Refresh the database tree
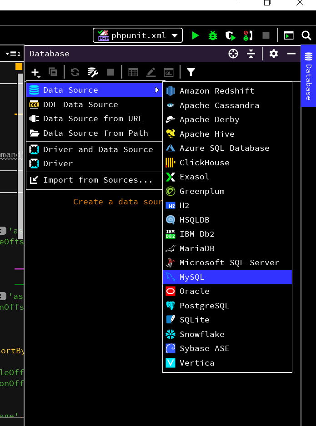Image resolution: width=316 pixels, height=426 pixels. 75,72
